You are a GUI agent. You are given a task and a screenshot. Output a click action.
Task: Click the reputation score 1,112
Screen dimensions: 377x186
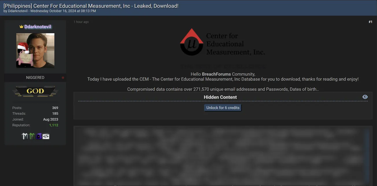click(53, 125)
